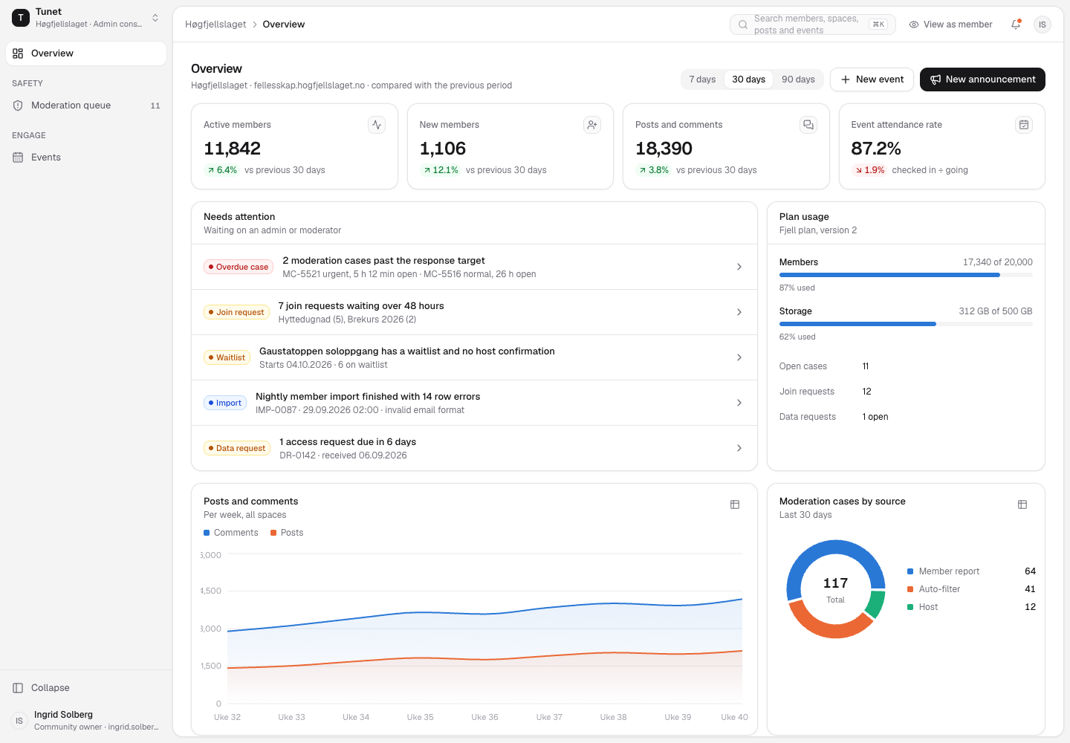Click the donut chart 117 Total
Image resolution: width=1070 pixels, height=743 pixels.
coord(836,589)
